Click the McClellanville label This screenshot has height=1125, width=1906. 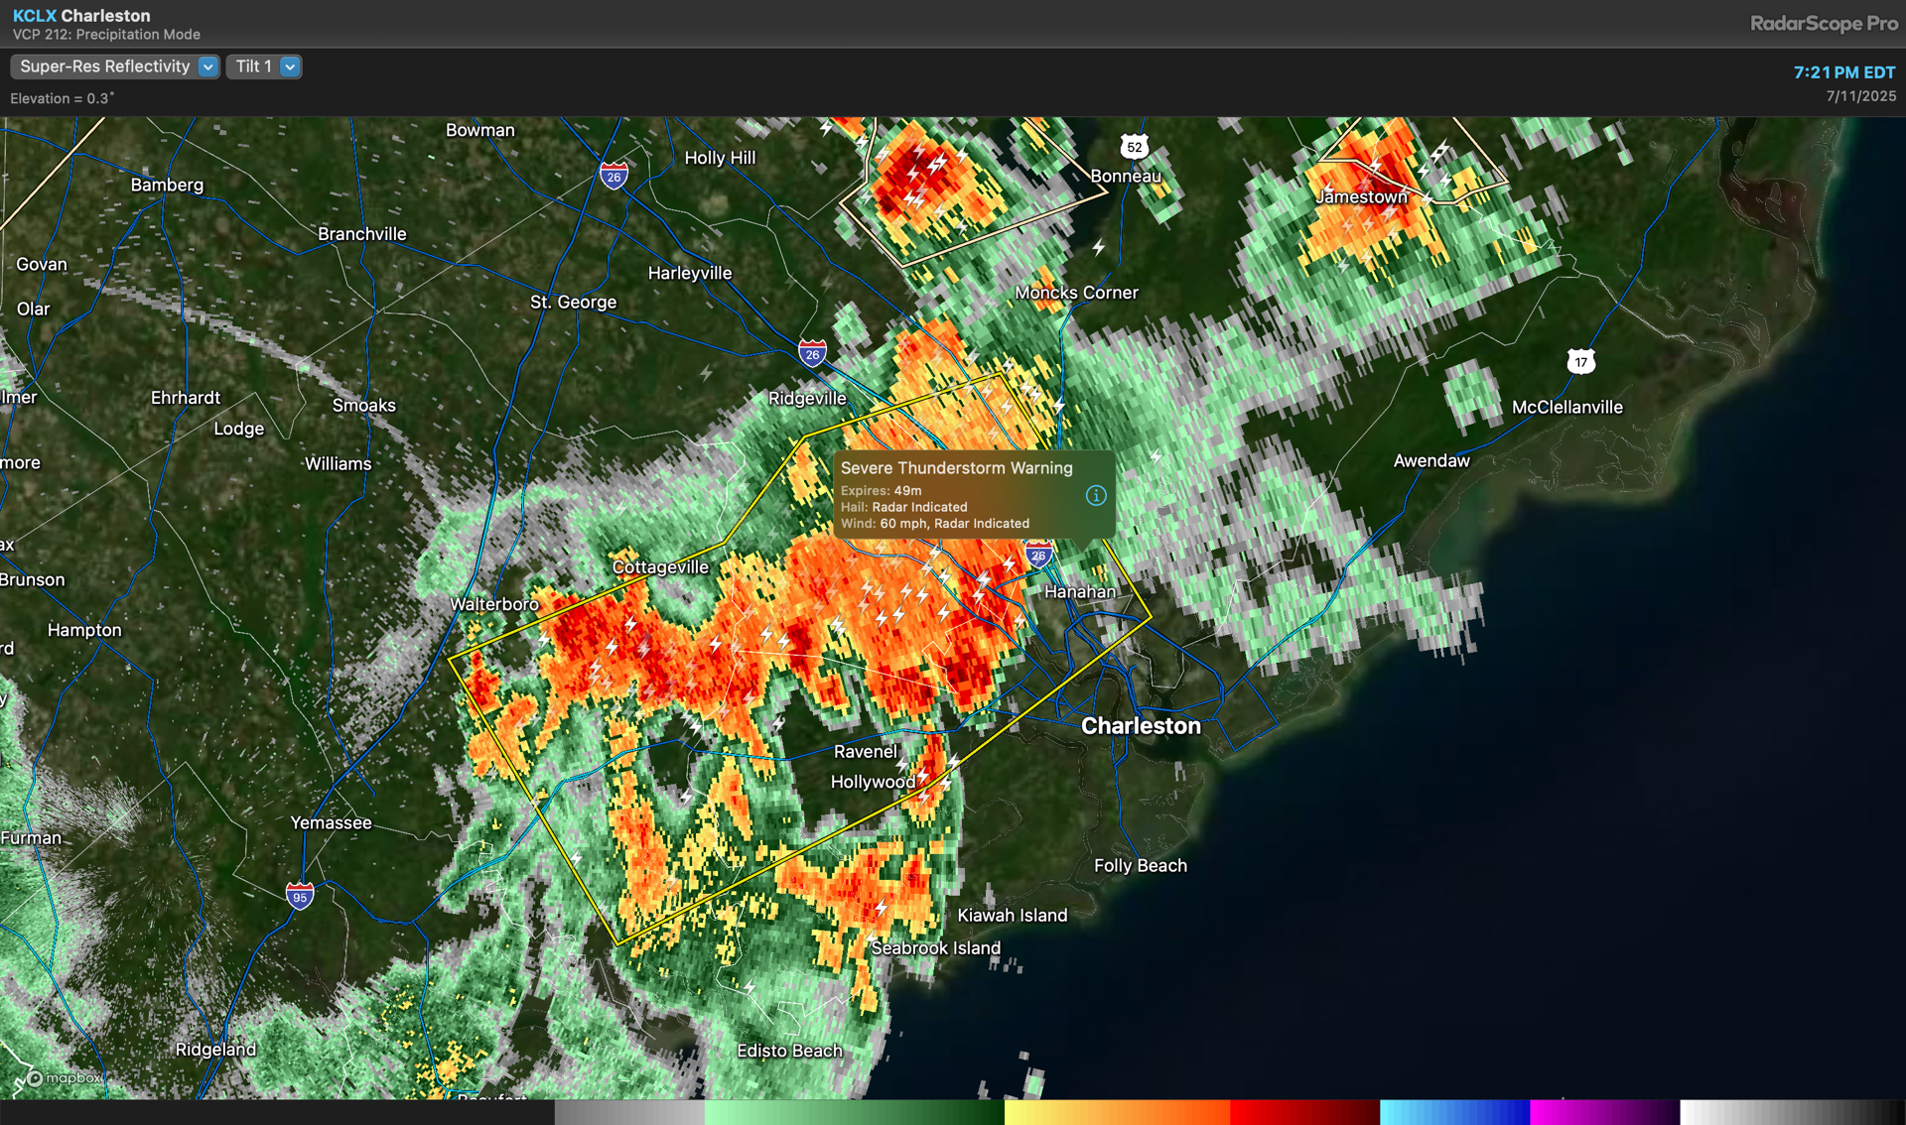click(x=1566, y=407)
